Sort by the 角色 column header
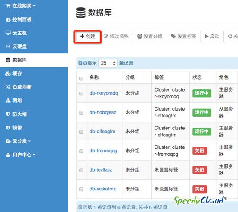This screenshot has height=212, width=238. (224, 77)
